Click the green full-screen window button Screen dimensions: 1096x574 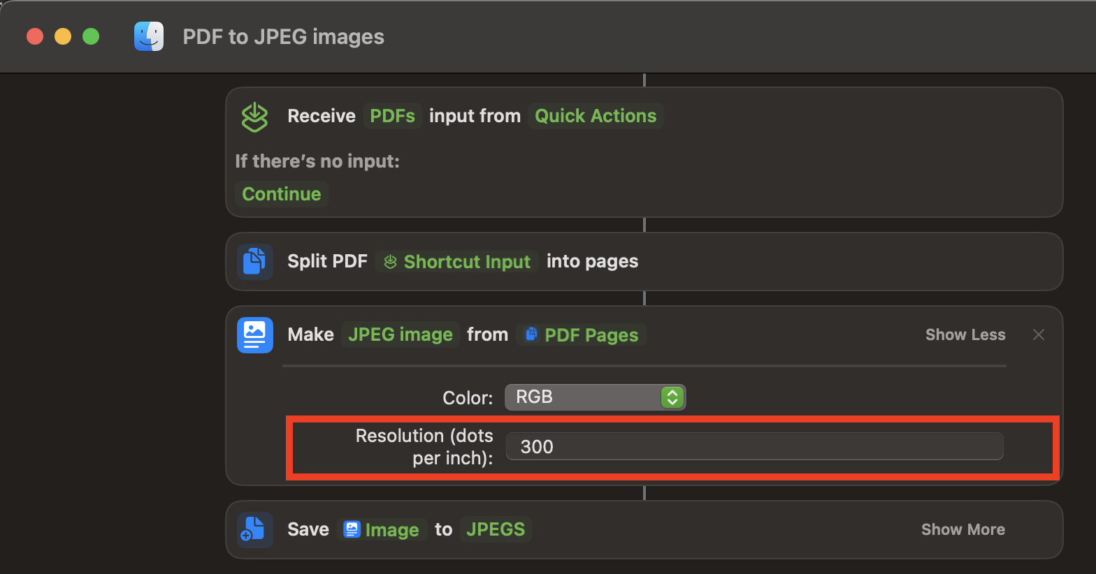(x=91, y=36)
